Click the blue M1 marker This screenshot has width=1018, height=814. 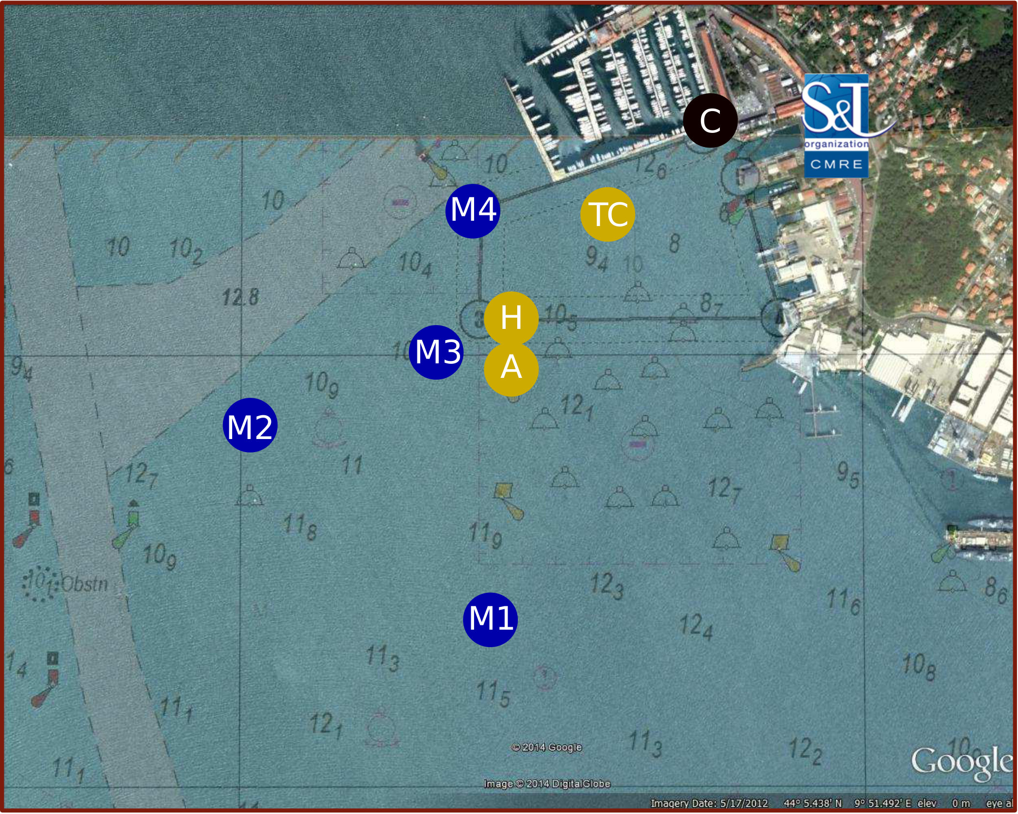click(491, 619)
